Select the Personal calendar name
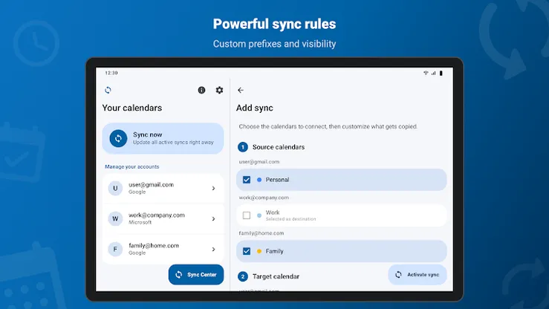Screen dimensions: 549x309 click(x=277, y=180)
